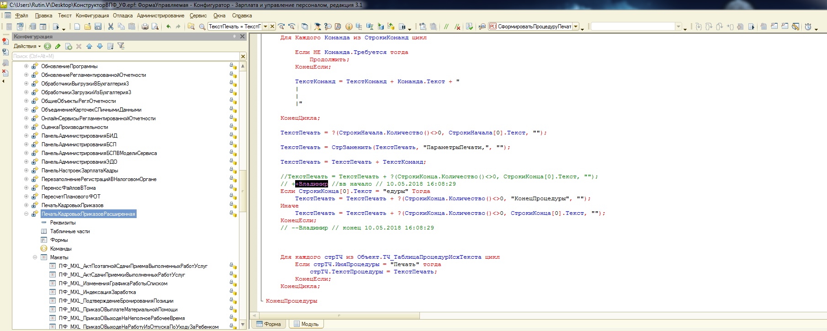The height and width of the screenshot is (331, 827).
Task: Click the code editor horizontal scrollbar
Action: pyautogui.click(x=339, y=315)
